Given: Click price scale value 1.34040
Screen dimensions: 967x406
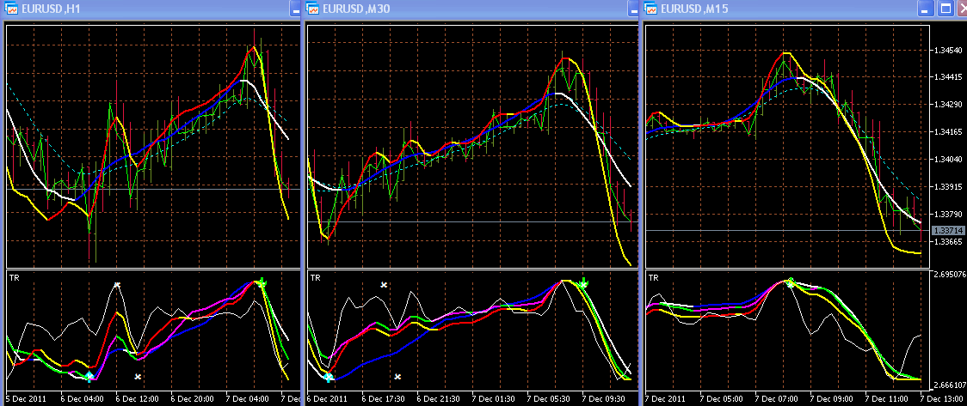Looking at the screenshot, I should click(946, 160).
